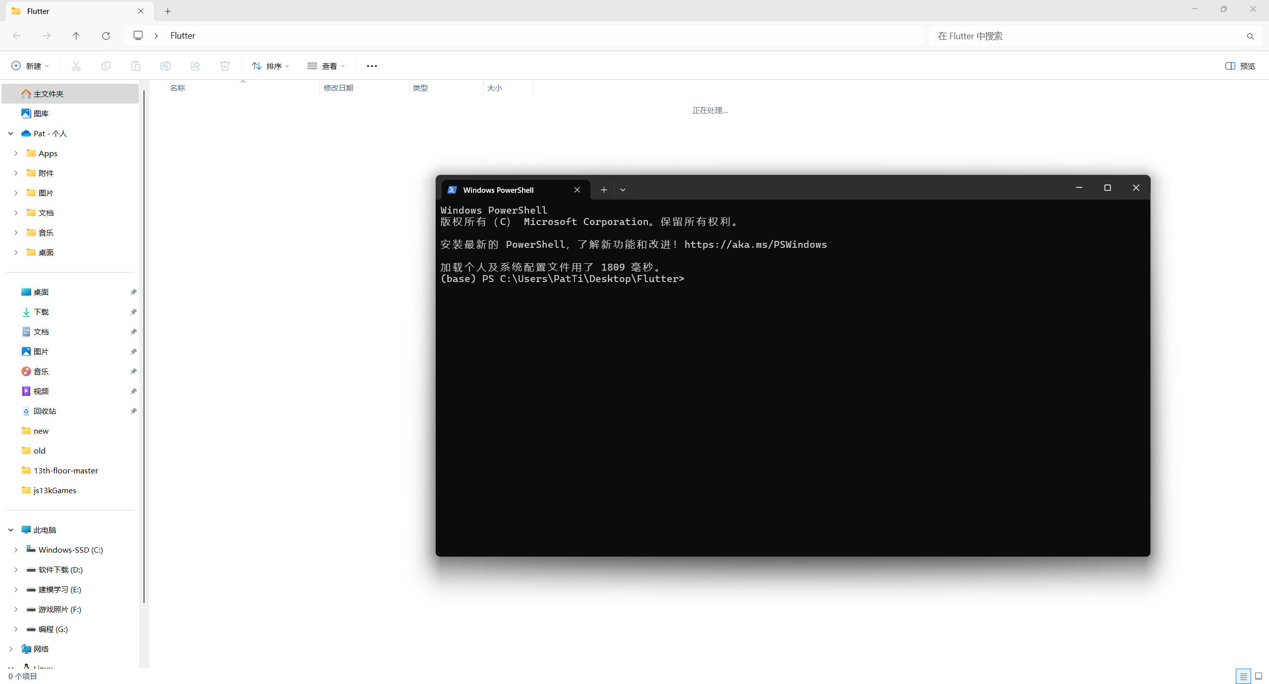
Task: Click the Delete trash can icon
Action: (225, 66)
